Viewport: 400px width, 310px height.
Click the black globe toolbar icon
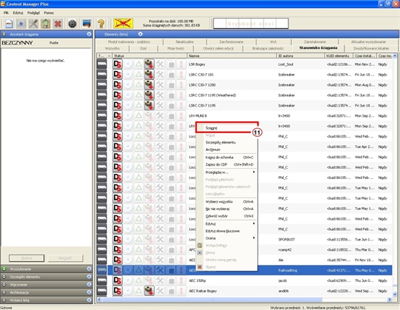tap(73, 24)
